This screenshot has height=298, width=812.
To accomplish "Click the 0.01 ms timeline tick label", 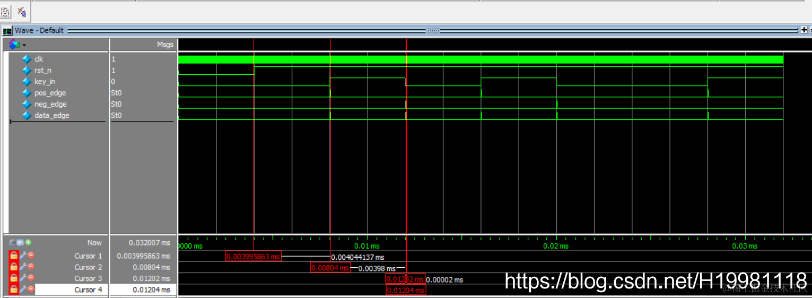I will point(367,246).
